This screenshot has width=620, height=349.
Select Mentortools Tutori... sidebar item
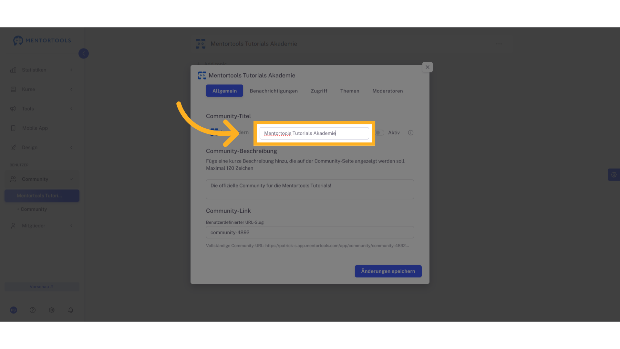(x=42, y=196)
